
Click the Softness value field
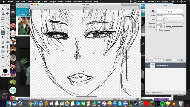pyautogui.click(x=159, y=27)
